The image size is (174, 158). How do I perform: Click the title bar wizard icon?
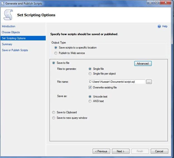3,4
